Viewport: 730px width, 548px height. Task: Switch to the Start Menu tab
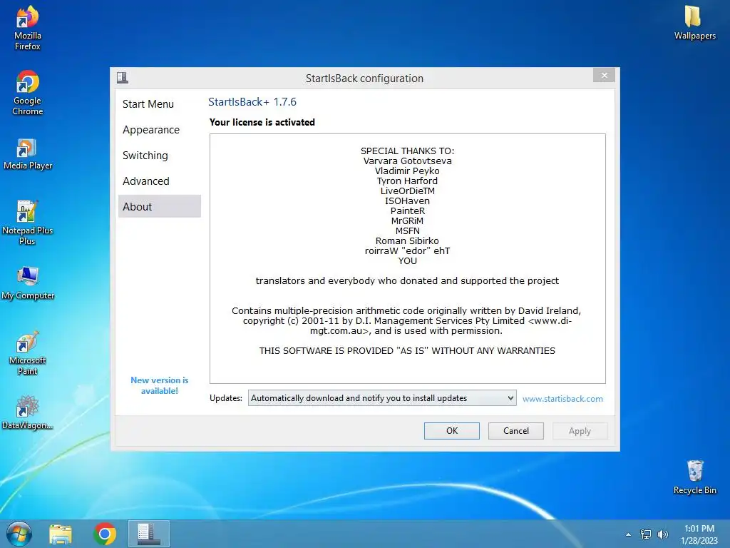pyautogui.click(x=159, y=104)
